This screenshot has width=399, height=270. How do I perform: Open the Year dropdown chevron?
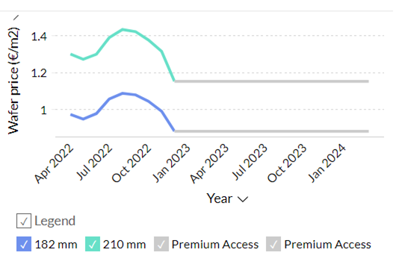pyautogui.click(x=243, y=199)
